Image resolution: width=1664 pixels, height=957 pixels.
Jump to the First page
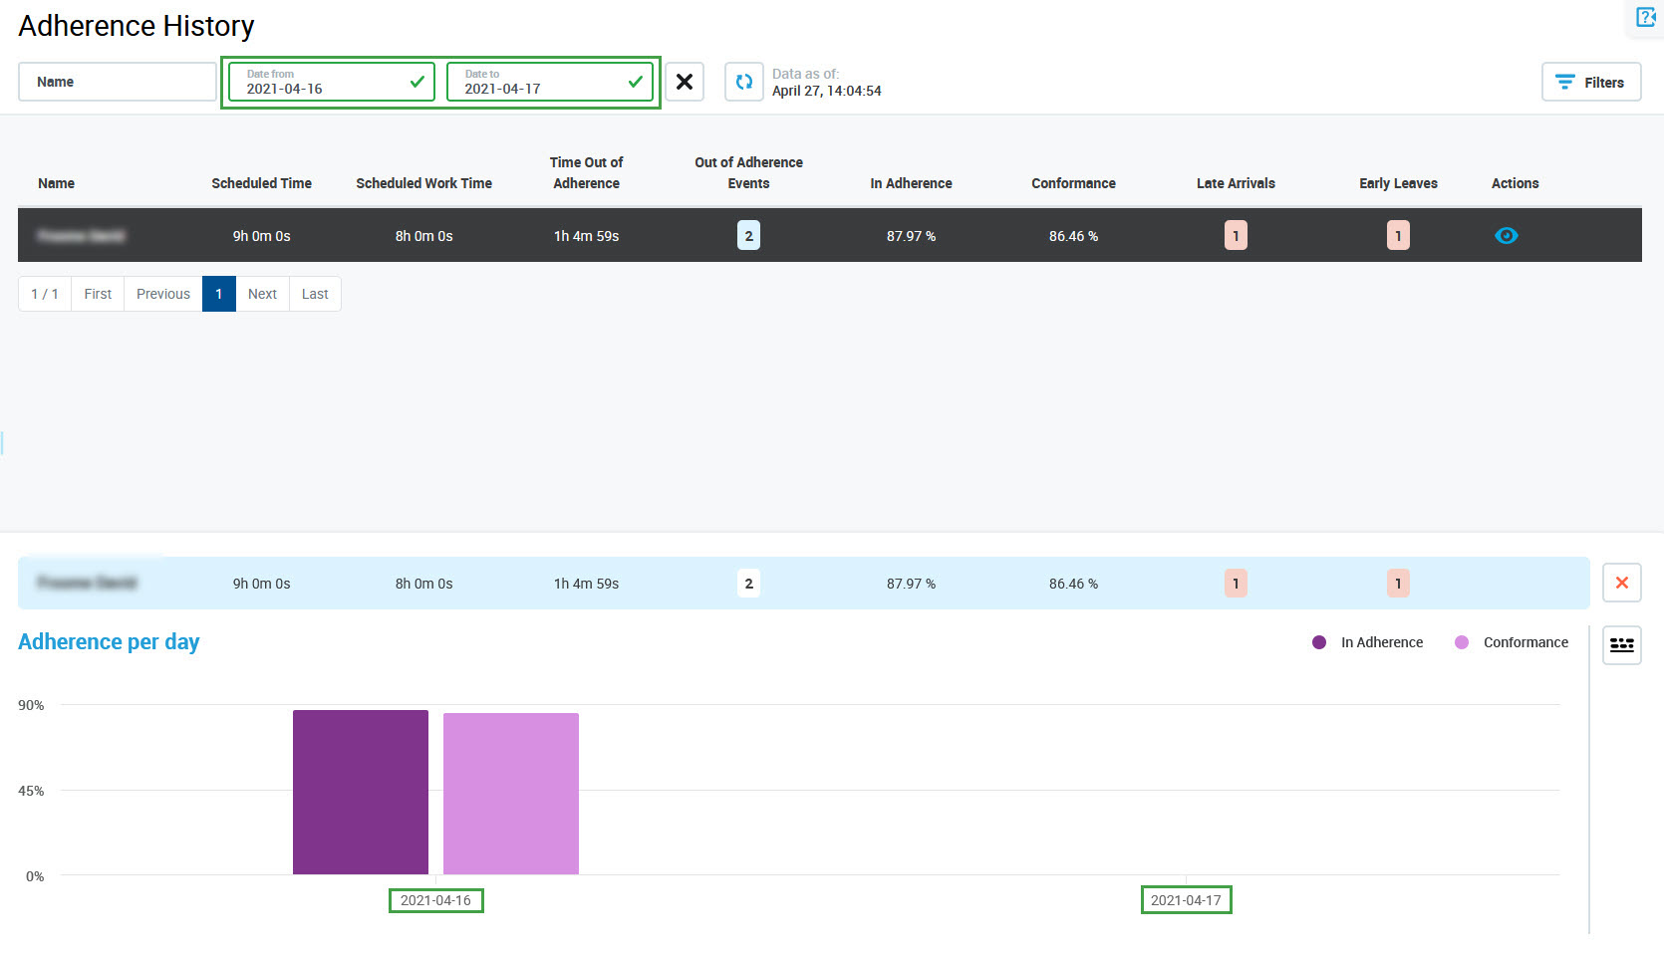(x=98, y=294)
